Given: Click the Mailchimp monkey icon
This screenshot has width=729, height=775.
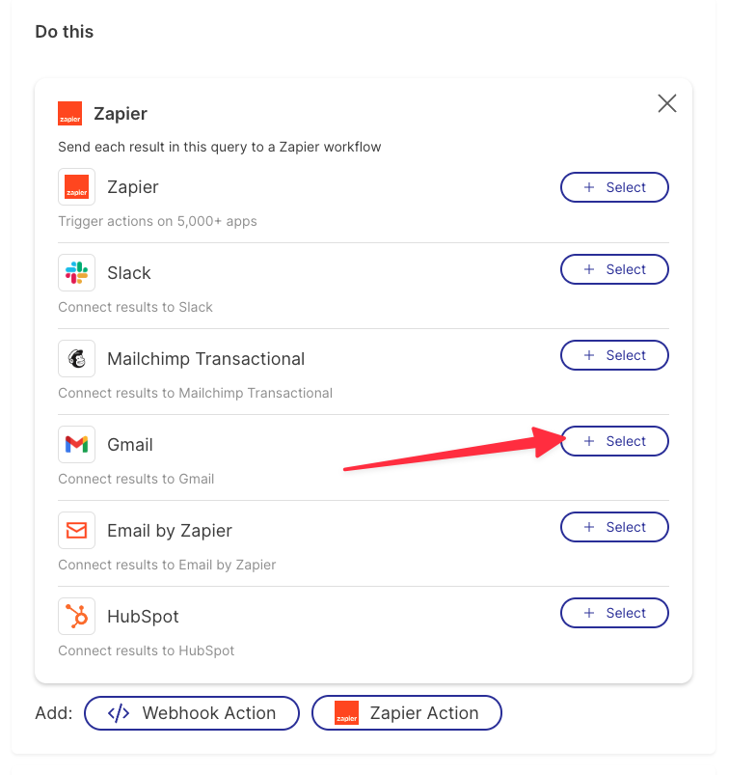Looking at the screenshot, I should (x=76, y=359).
